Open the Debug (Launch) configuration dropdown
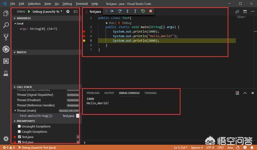 47,12
